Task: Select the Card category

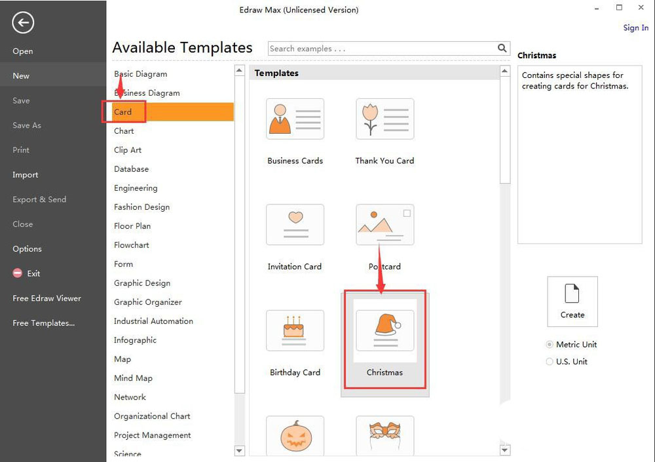Action: click(172, 112)
